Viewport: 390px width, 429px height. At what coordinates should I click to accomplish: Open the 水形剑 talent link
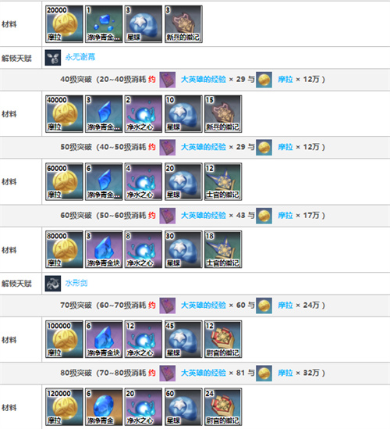pyautogui.click(x=76, y=283)
